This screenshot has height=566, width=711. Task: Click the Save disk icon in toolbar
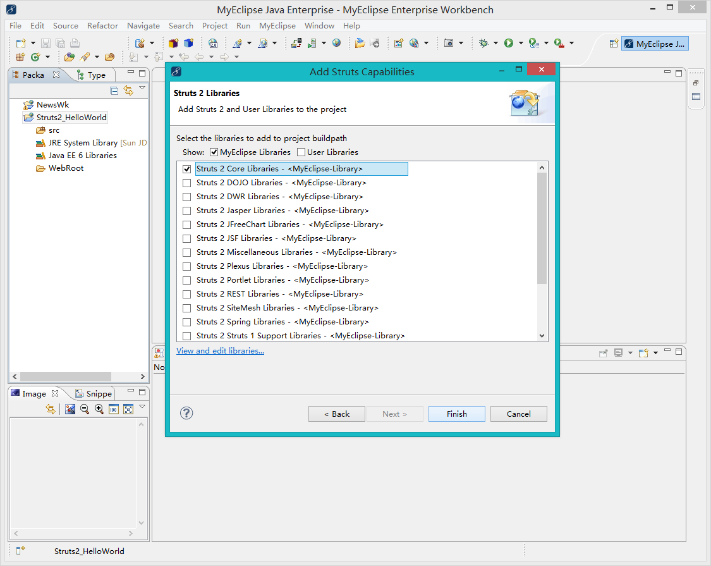coord(46,43)
